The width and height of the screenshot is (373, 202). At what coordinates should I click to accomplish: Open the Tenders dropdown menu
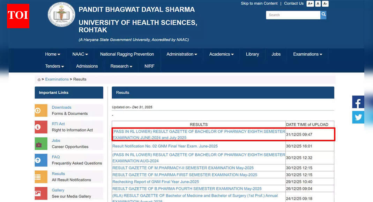[54, 66]
